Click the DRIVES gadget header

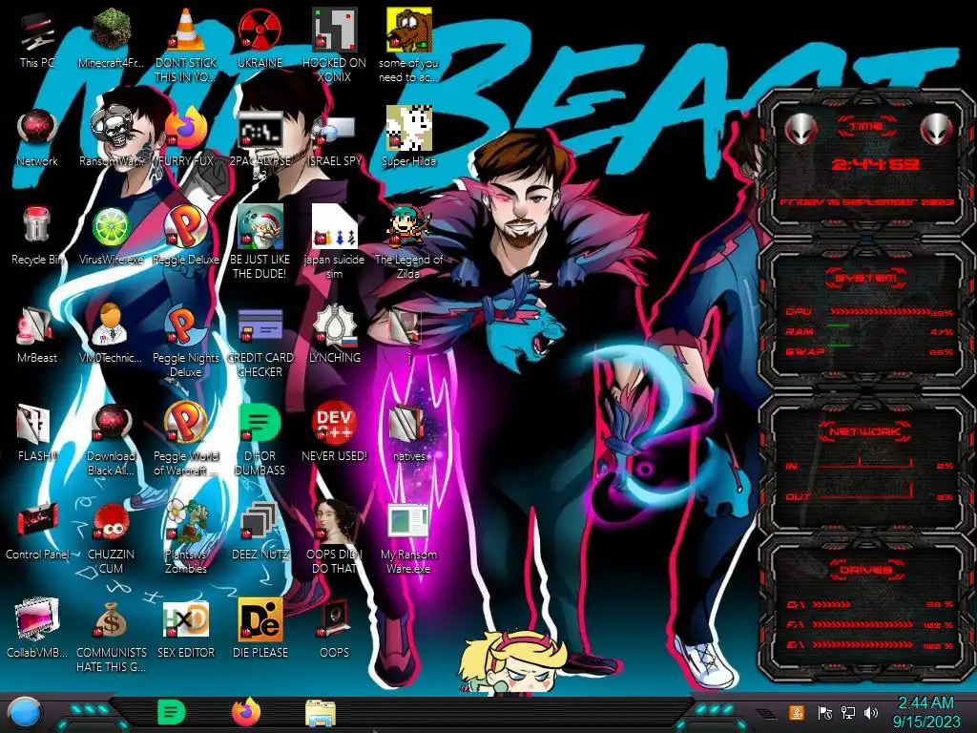[x=866, y=569]
